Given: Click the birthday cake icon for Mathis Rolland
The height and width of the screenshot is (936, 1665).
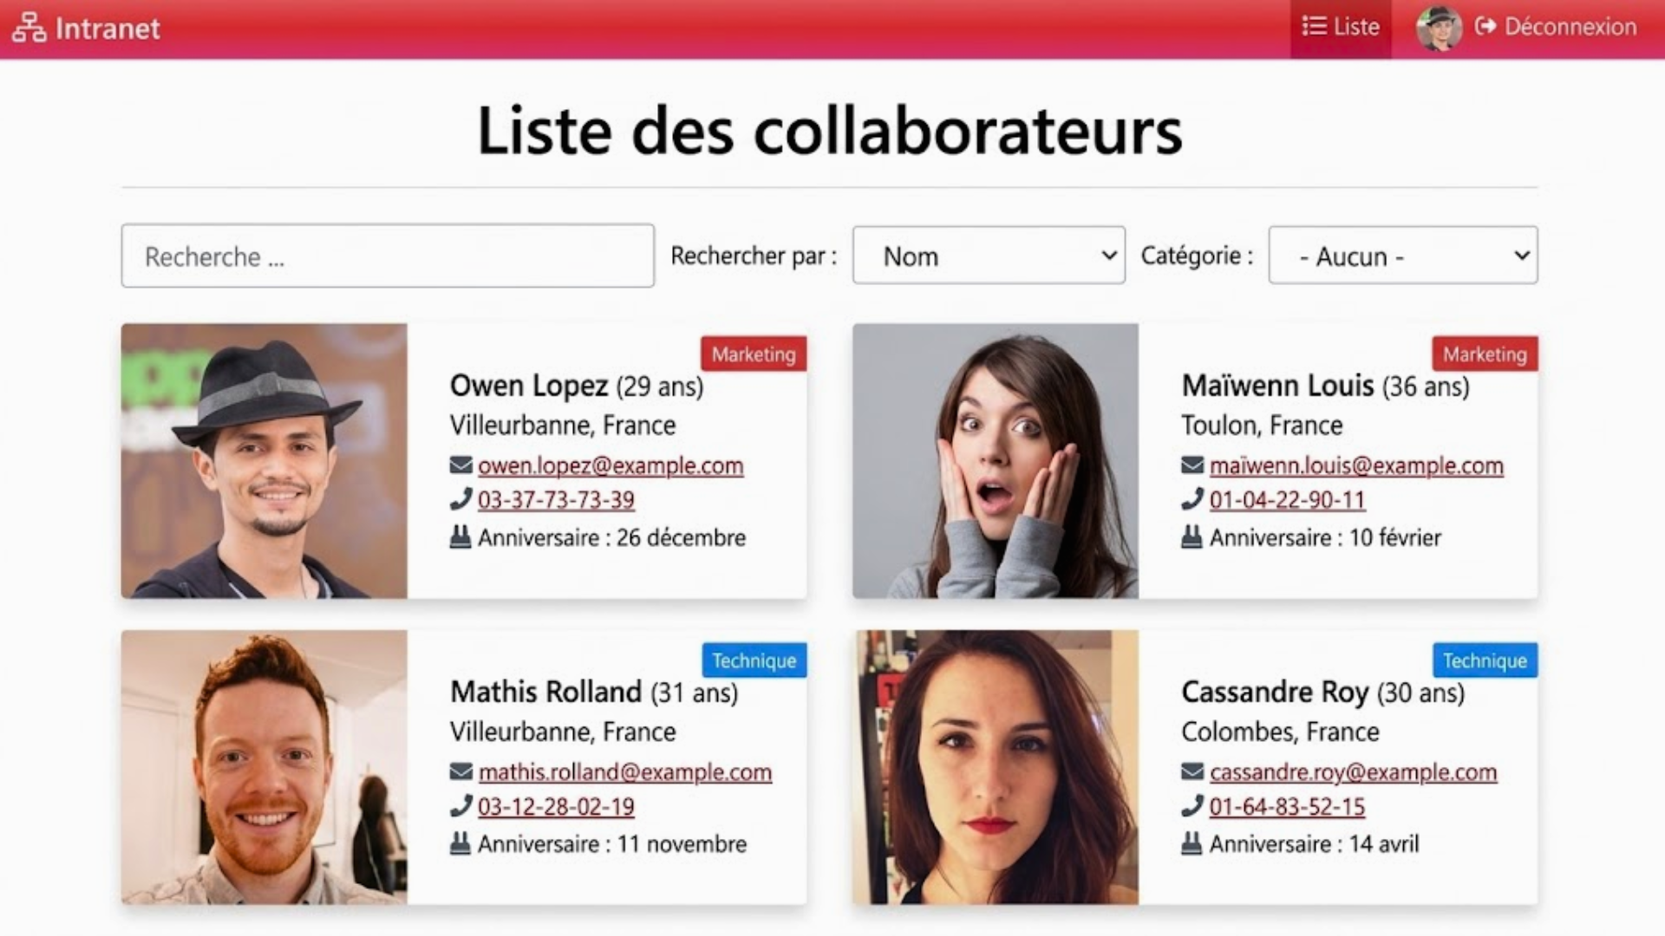Looking at the screenshot, I should point(460,843).
